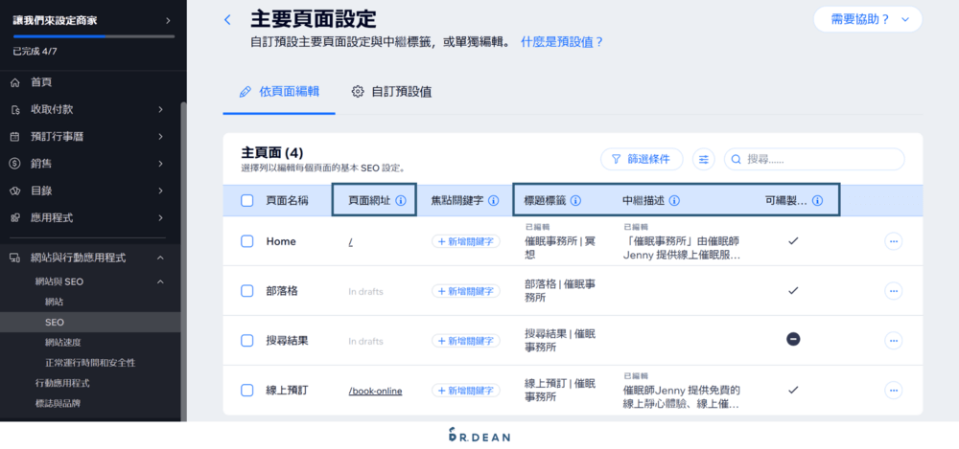Click the not-indexable minus icon in 搜尋結果 row
This screenshot has width=959, height=449.
[x=793, y=339]
